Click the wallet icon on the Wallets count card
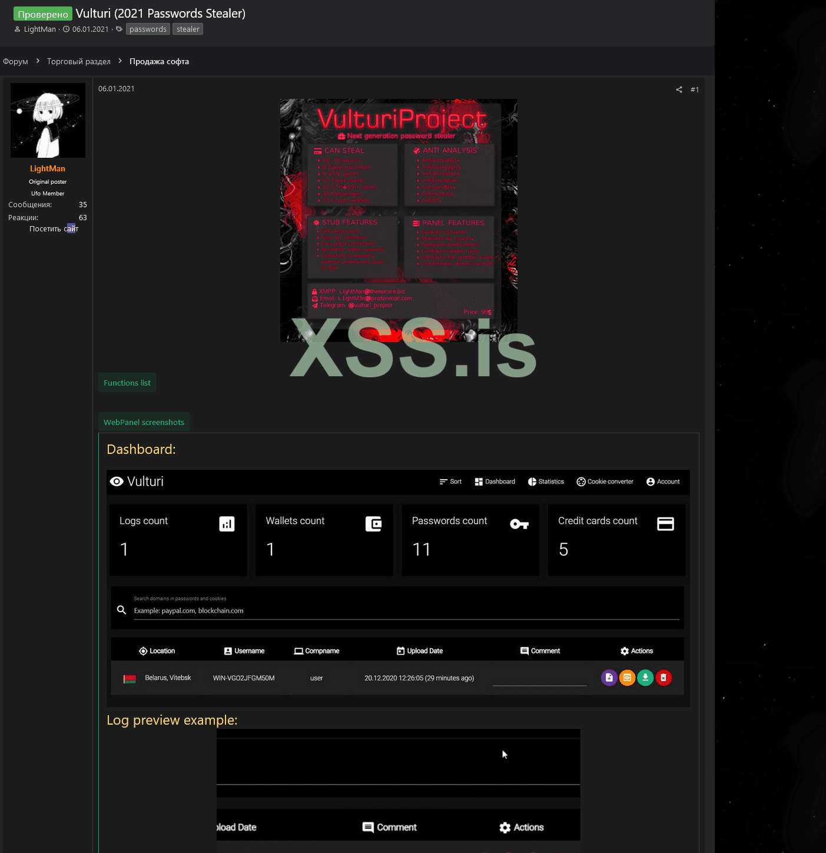The height and width of the screenshot is (853, 826). click(373, 524)
